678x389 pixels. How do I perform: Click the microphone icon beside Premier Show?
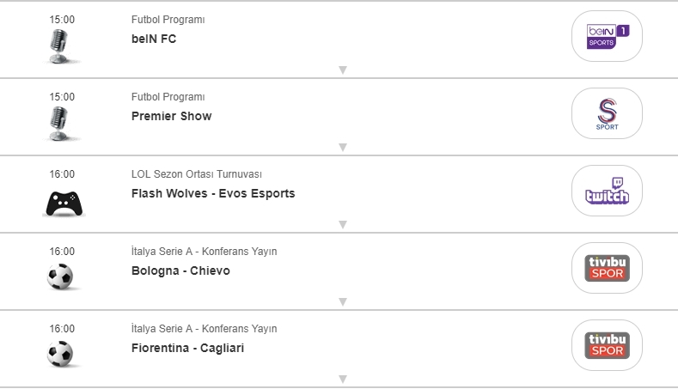60,122
